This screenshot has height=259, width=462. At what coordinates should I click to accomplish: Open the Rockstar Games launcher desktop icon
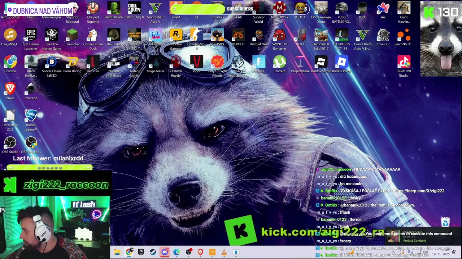point(176,40)
